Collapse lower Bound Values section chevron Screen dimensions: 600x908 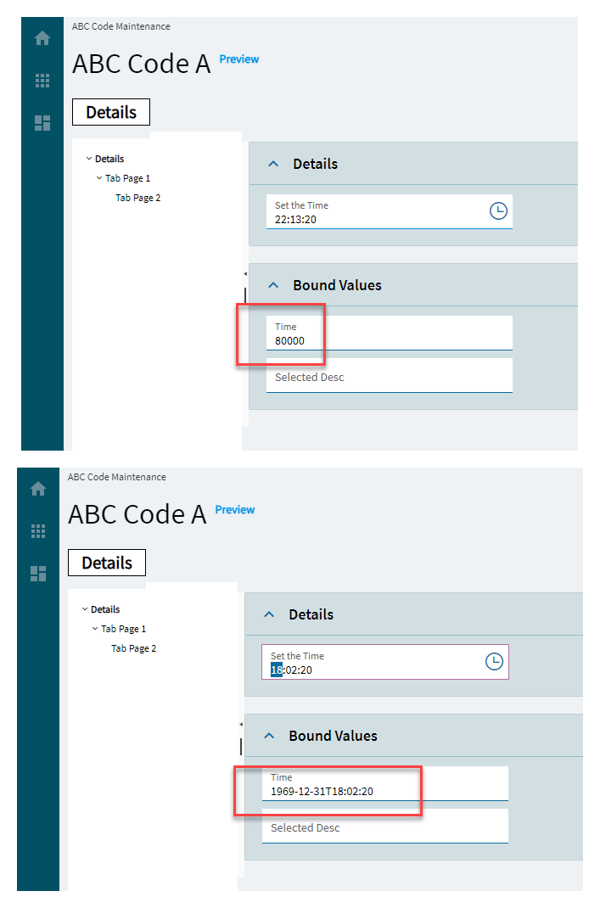[x=269, y=736]
